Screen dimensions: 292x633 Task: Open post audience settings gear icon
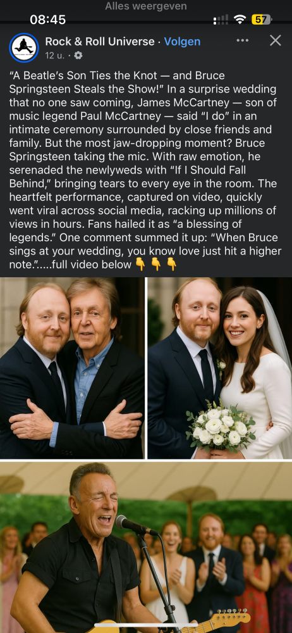click(x=78, y=56)
